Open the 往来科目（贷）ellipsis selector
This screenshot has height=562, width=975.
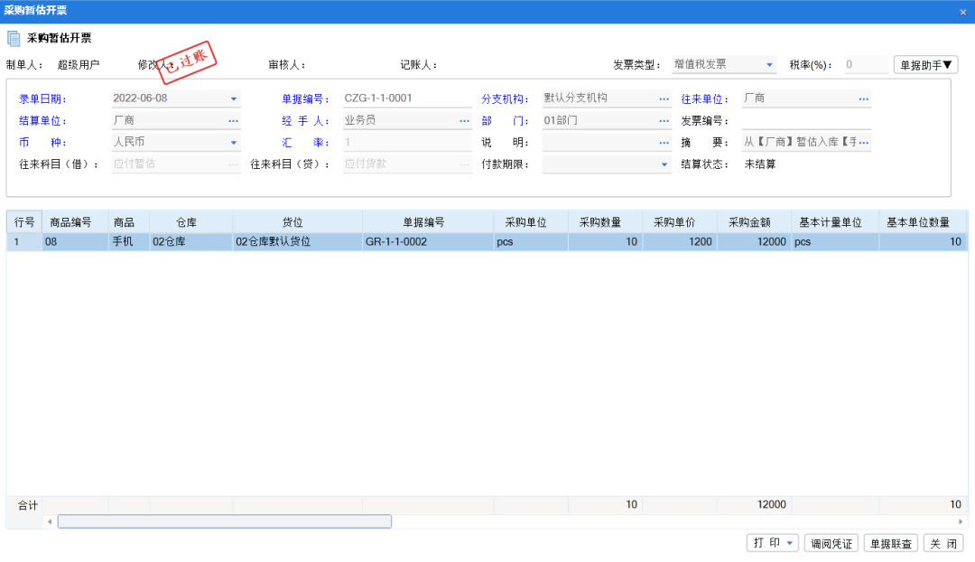pos(464,164)
